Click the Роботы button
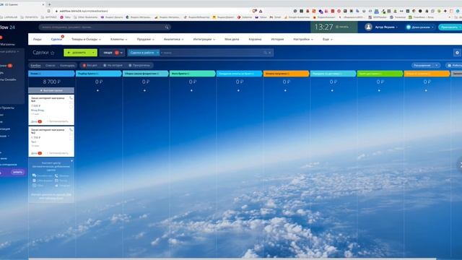This screenshot has height=260, width=462. (454, 66)
